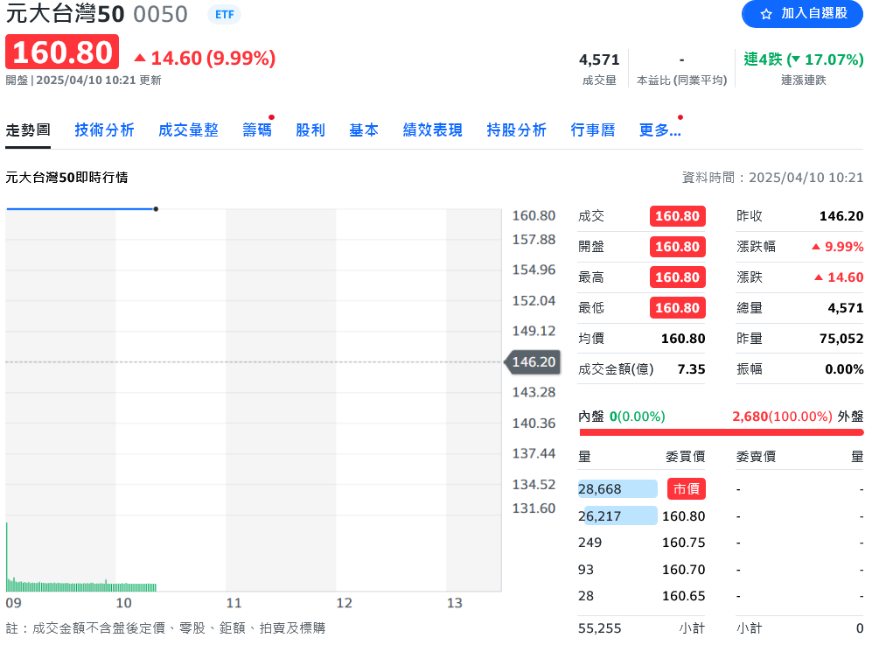Screen dimensions: 886x645
Task: Click the 元大台灣50即時行情 heading
Action: [x=66, y=178]
